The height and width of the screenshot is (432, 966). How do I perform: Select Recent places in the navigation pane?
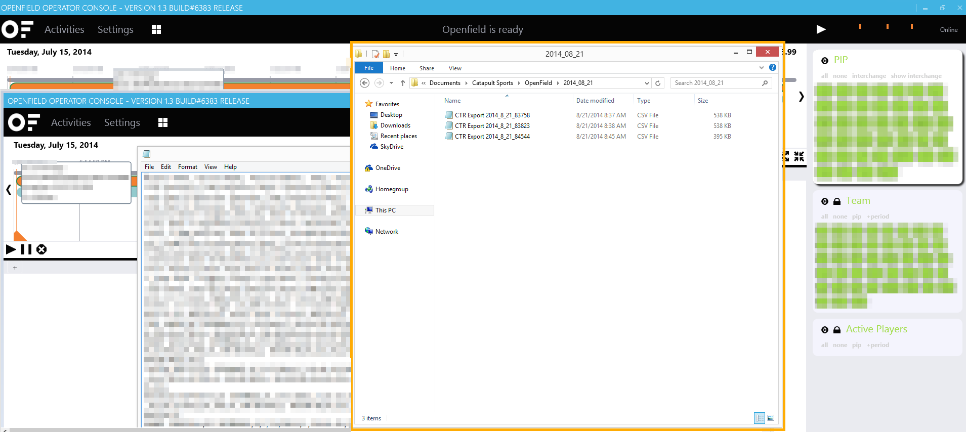[x=399, y=136]
